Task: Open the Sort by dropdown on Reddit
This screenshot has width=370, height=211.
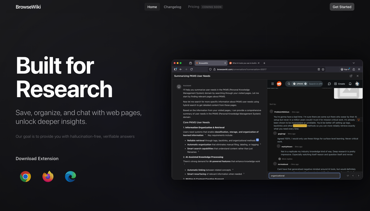Action: click(x=272, y=104)
